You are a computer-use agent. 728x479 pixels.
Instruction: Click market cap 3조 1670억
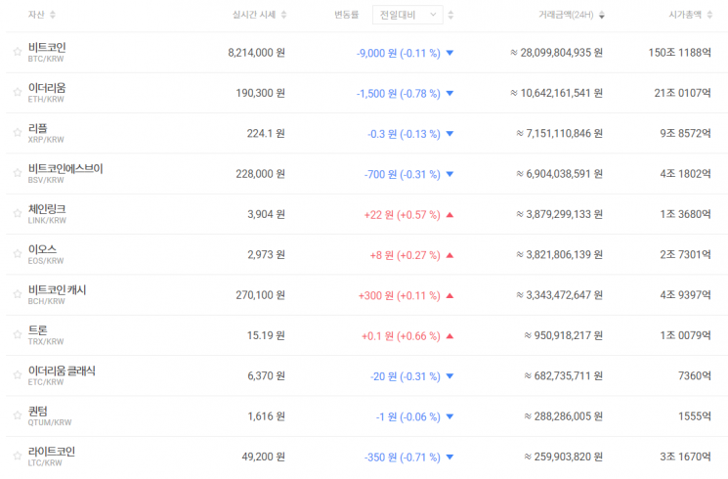pos(686,457)
